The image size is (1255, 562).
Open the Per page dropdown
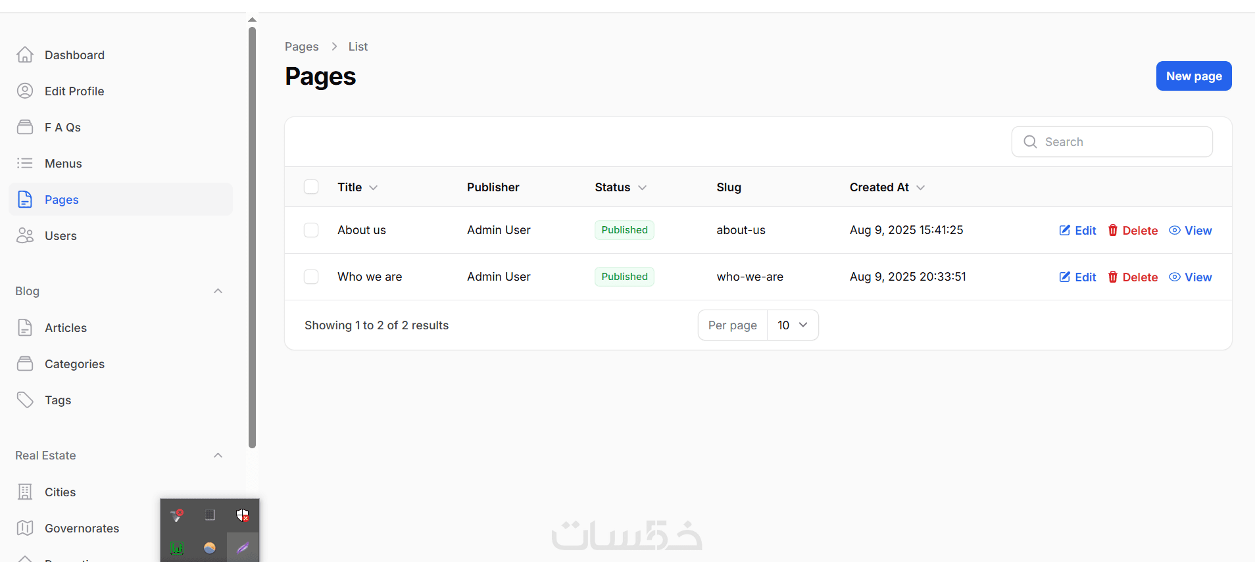point(792,325)
